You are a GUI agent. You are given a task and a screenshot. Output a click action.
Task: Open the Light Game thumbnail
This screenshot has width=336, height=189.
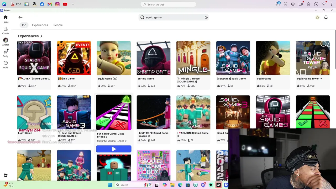34,112
